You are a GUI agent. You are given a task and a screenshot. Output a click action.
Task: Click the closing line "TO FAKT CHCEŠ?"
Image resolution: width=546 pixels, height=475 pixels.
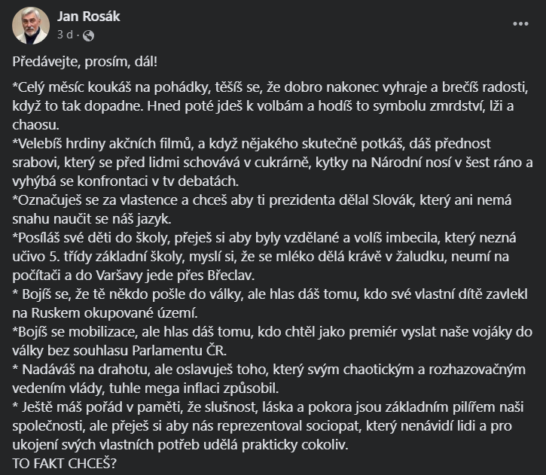(65, 461)
